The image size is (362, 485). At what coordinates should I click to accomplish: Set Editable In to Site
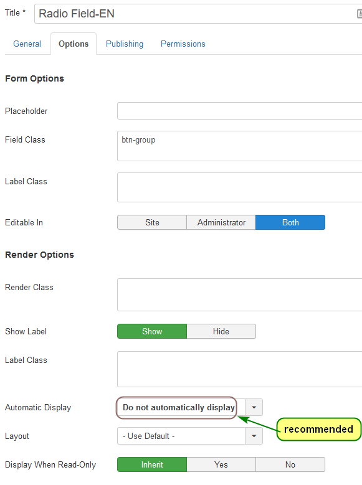[152, 222]
